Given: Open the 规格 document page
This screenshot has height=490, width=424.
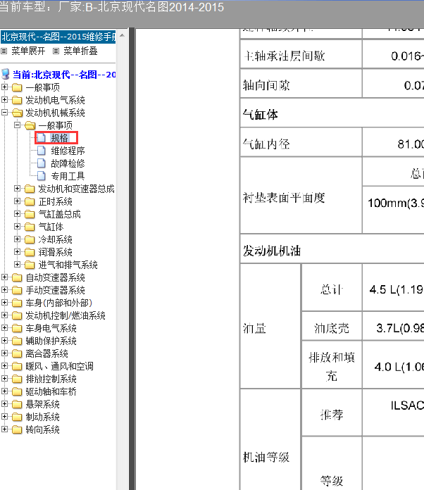Looking at the screenshot, I should 60,138.
